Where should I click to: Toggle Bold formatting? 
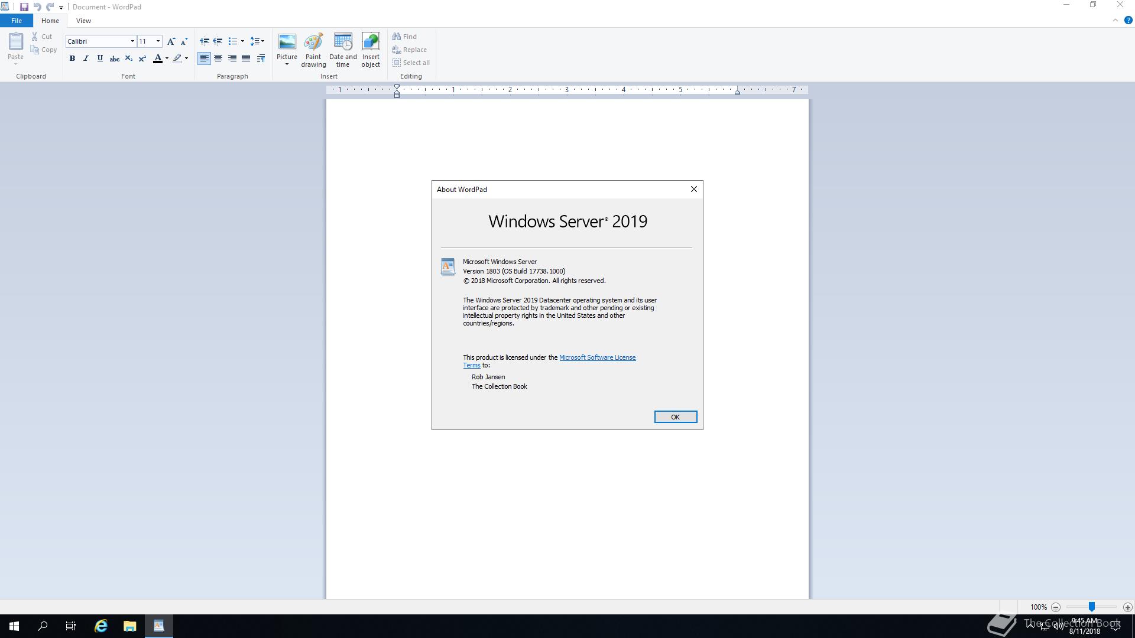coord(72,58)
